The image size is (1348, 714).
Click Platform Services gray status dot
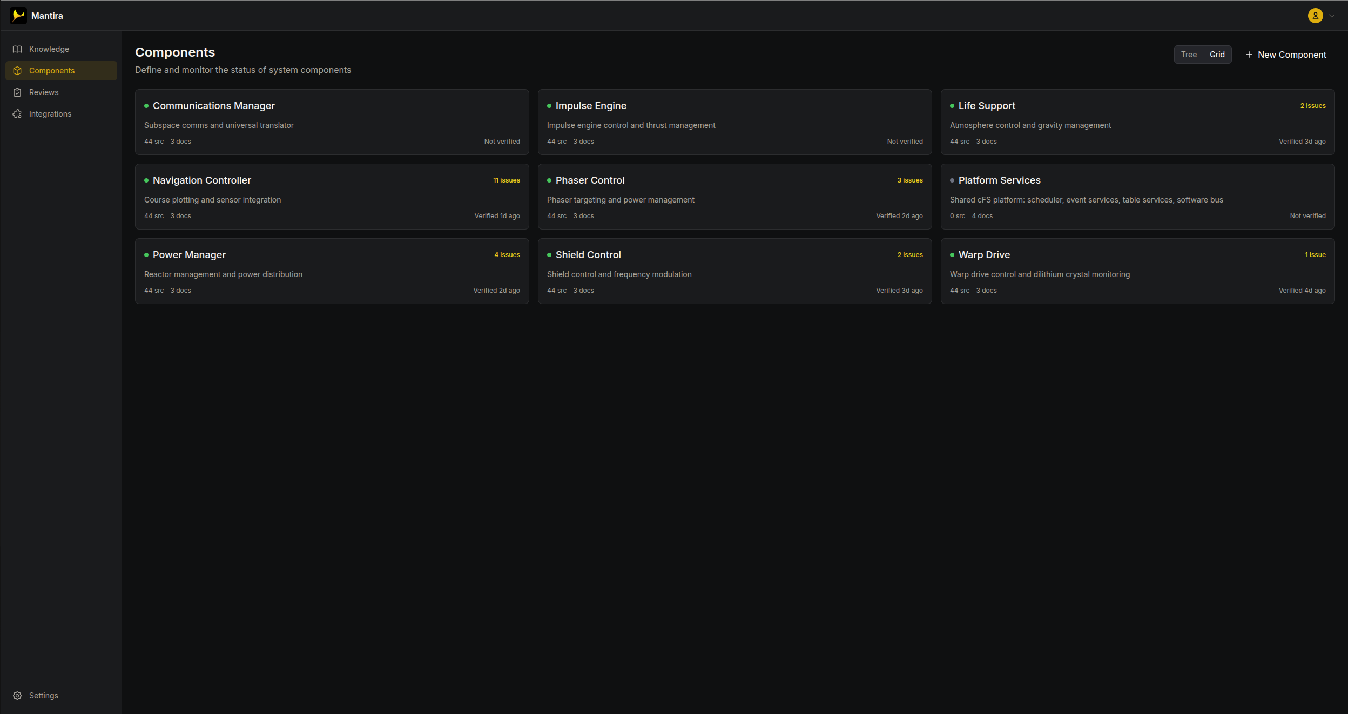click(x=952, y=180)
